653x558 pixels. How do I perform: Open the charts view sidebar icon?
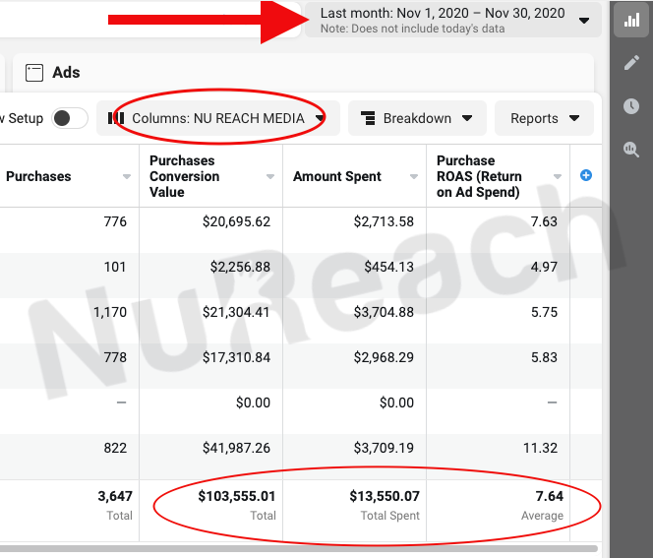[630, 20]
